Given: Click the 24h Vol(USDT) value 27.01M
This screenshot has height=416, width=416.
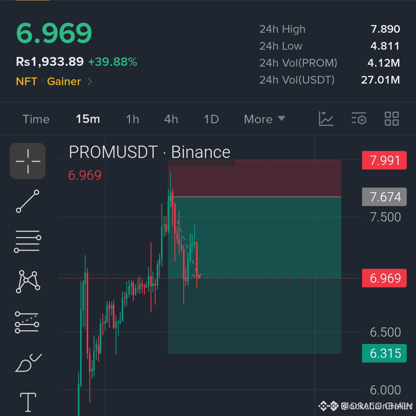Looking at the screenshot, I should [381, 80].
